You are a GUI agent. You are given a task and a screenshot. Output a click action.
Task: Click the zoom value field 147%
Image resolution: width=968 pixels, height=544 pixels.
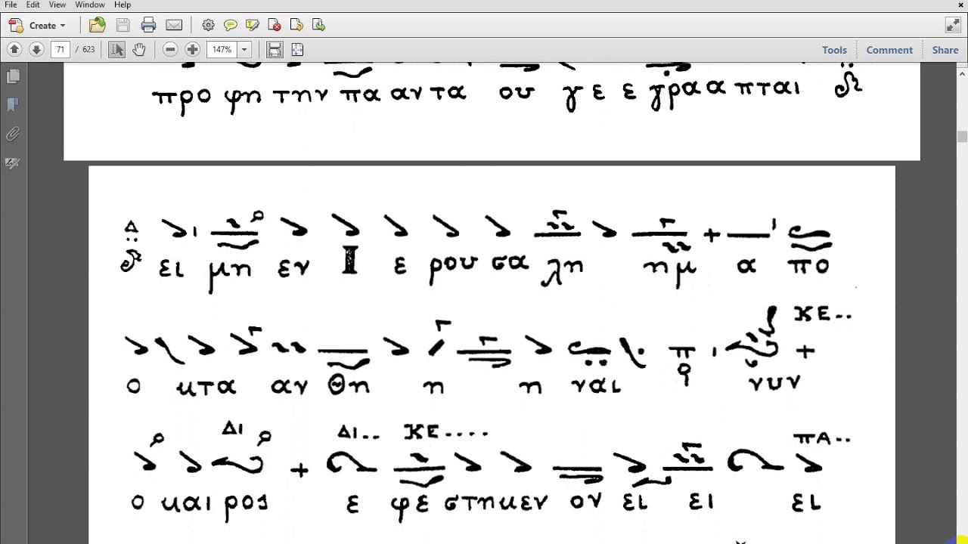[222, 50]
